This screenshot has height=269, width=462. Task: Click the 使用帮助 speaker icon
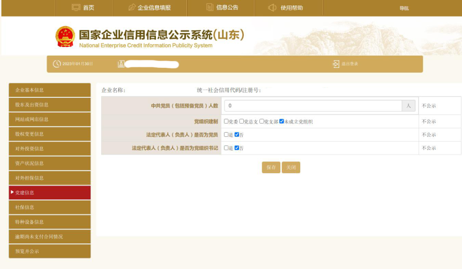[272, 7]
